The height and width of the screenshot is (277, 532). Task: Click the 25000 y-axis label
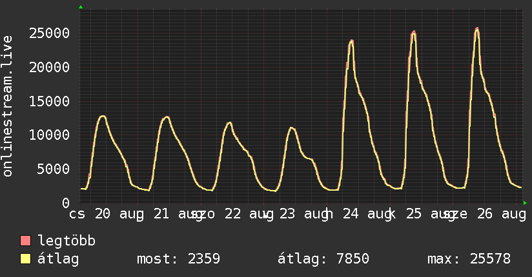tap(50, 33)
